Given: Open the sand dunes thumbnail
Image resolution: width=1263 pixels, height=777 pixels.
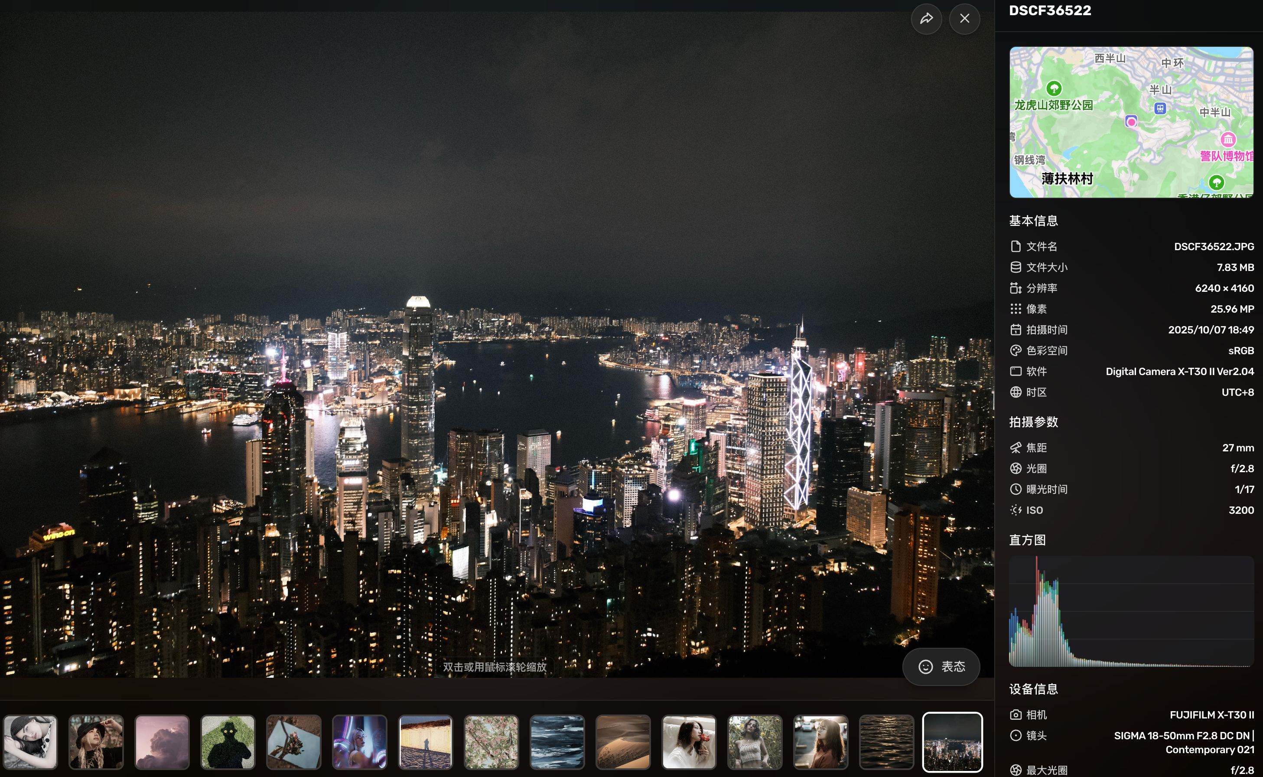Looking at the screenshot, I should pyautogui.click(x=622, y=743).
